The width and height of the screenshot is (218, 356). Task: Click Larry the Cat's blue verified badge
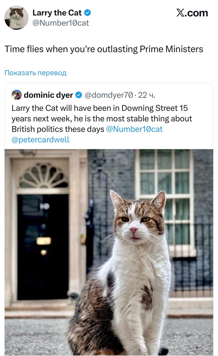coord(88,13)
